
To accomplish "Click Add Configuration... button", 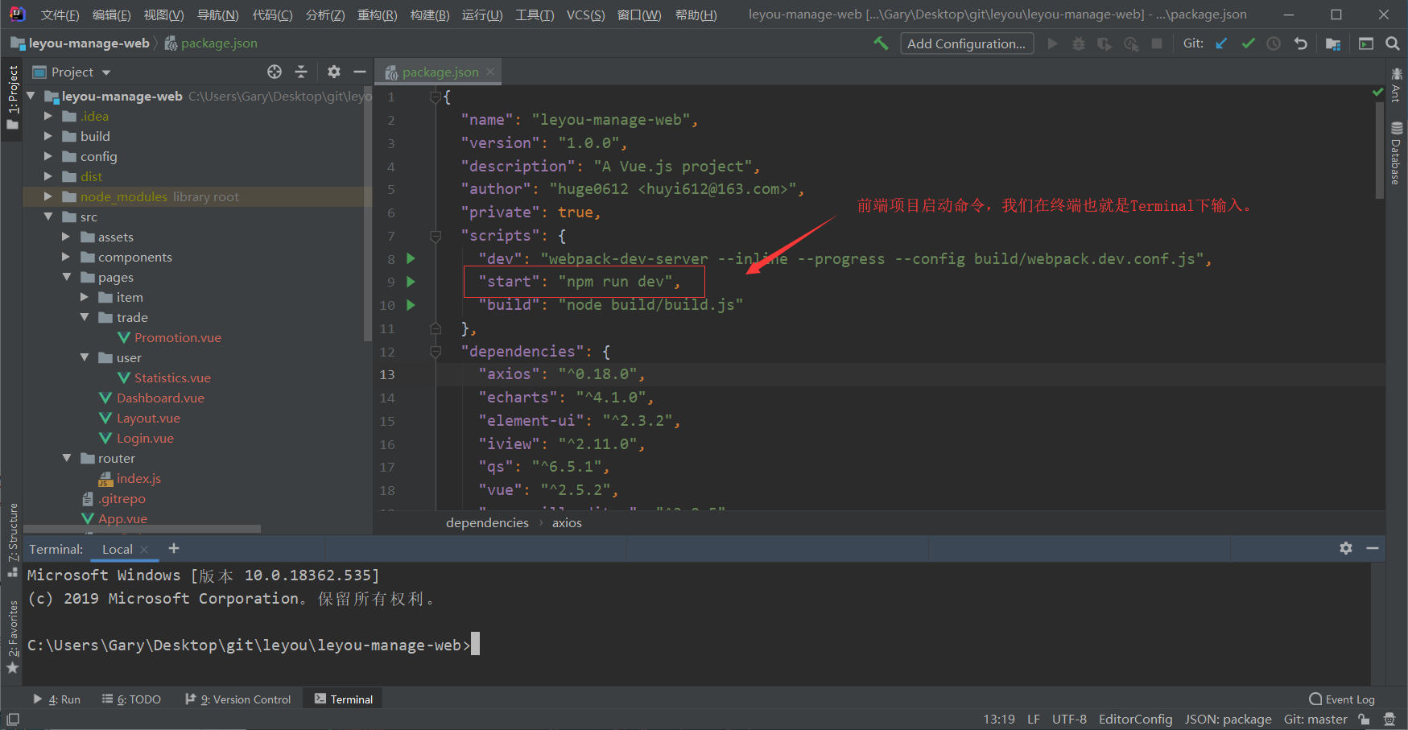I will coord(966,43).
